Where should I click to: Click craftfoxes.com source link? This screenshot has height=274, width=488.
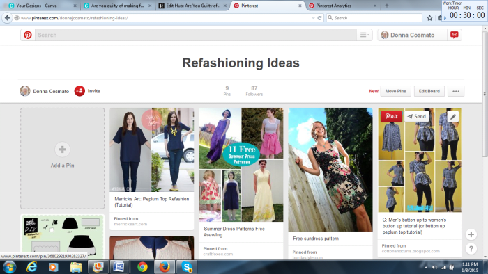pos(218,254)
